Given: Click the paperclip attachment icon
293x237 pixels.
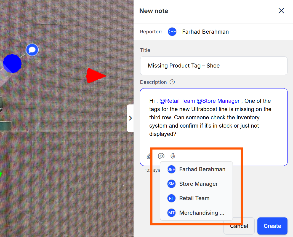Looking at the screenshot, I should tap(149, 157).
